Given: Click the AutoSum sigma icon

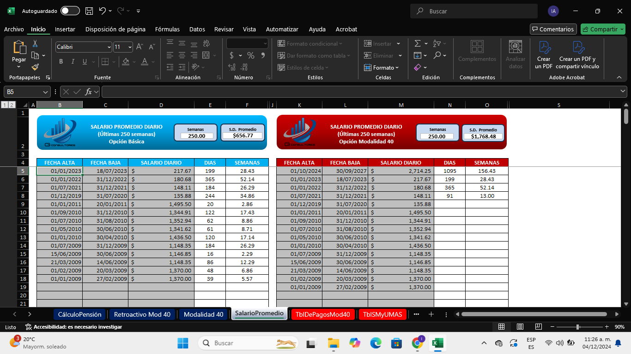Looking at the screenshot, I should (418, 43).
